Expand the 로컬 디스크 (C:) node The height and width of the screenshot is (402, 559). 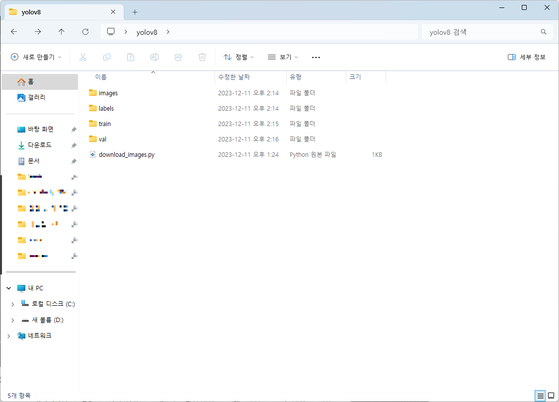point(12,304)
